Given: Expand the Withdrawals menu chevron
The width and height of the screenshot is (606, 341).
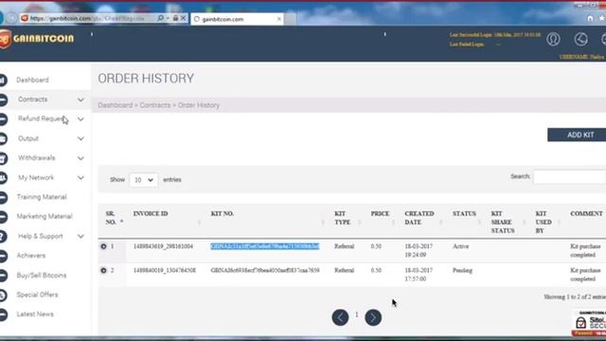Looking at the screenshot, I should pos(80,158).
